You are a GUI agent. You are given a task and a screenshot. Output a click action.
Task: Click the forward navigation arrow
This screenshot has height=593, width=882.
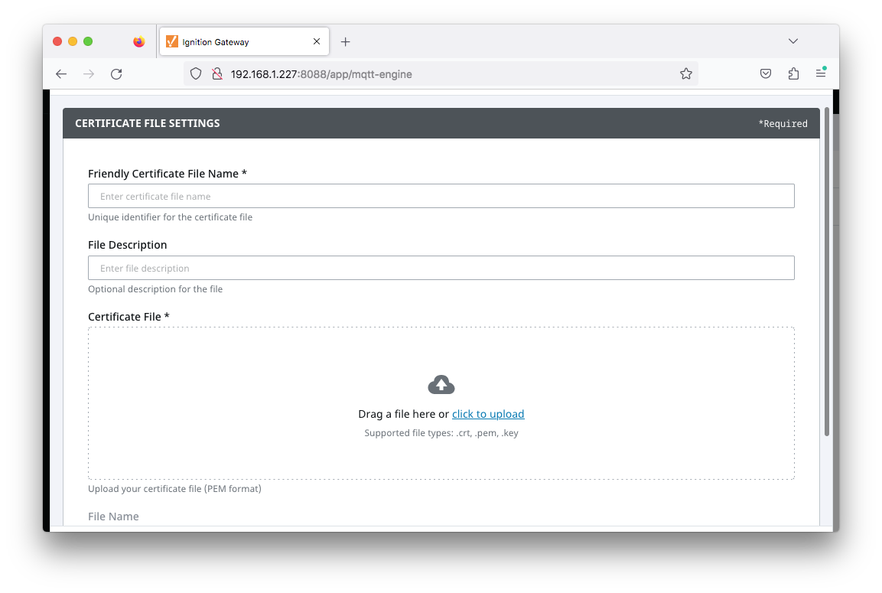click(x=89, y=74)
